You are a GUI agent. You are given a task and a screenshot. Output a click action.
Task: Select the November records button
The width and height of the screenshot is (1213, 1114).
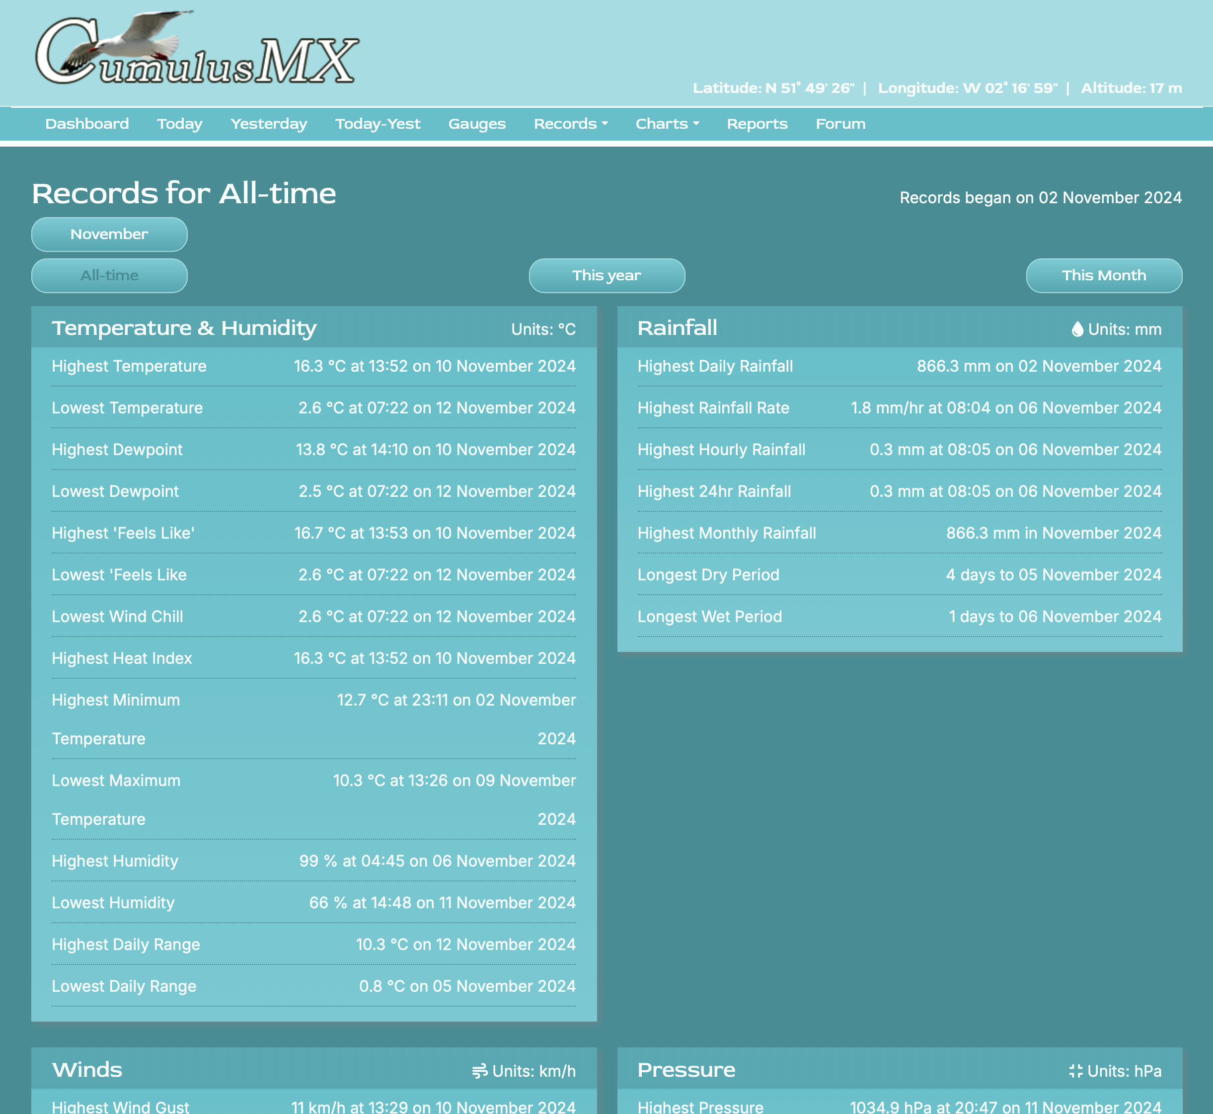(109, 234)
